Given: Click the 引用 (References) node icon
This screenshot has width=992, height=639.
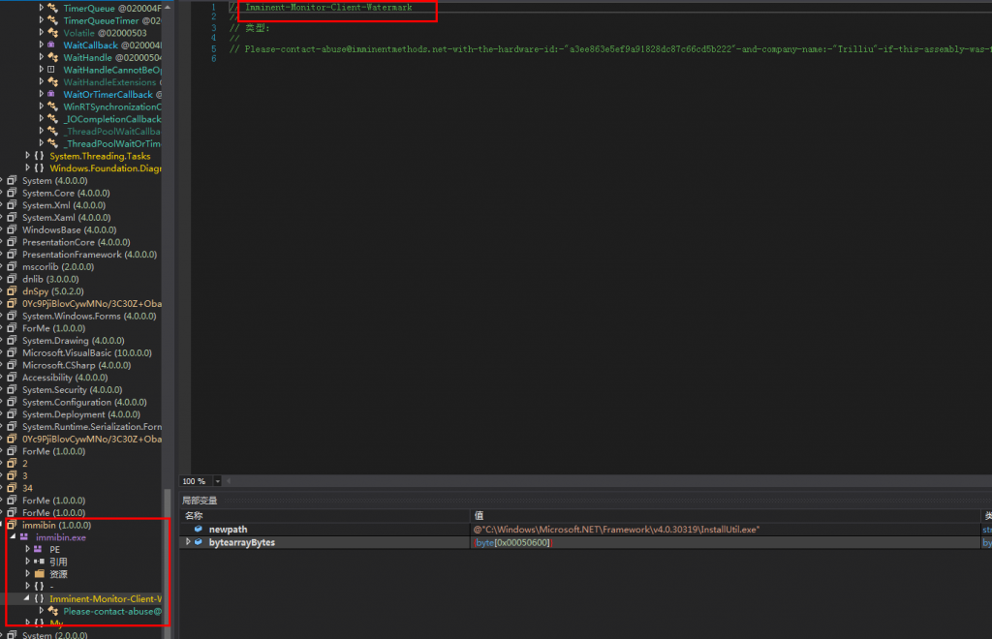Looking at the screenshot, I should (39, 561).
